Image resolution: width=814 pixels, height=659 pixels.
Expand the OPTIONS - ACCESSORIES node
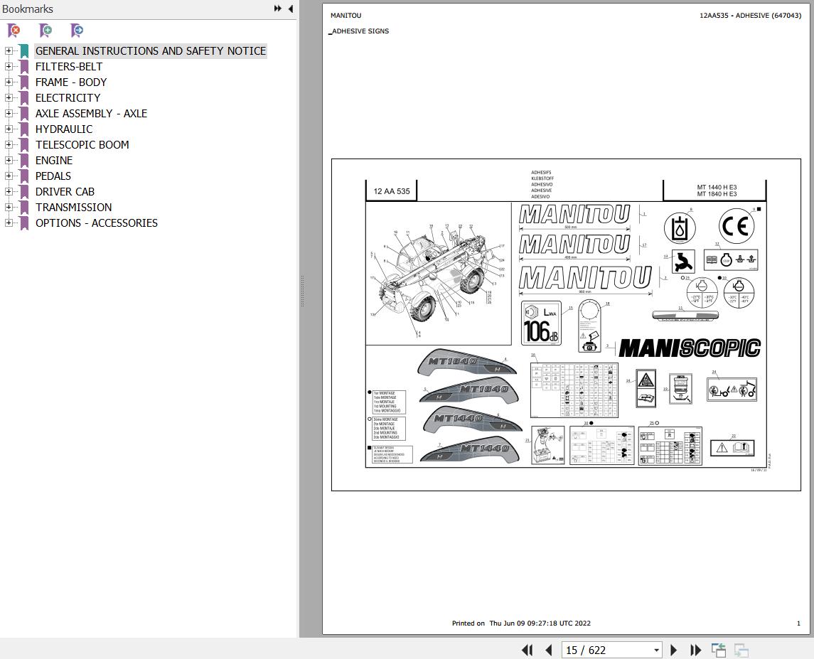pyautogui.click(x=9, y=223)
